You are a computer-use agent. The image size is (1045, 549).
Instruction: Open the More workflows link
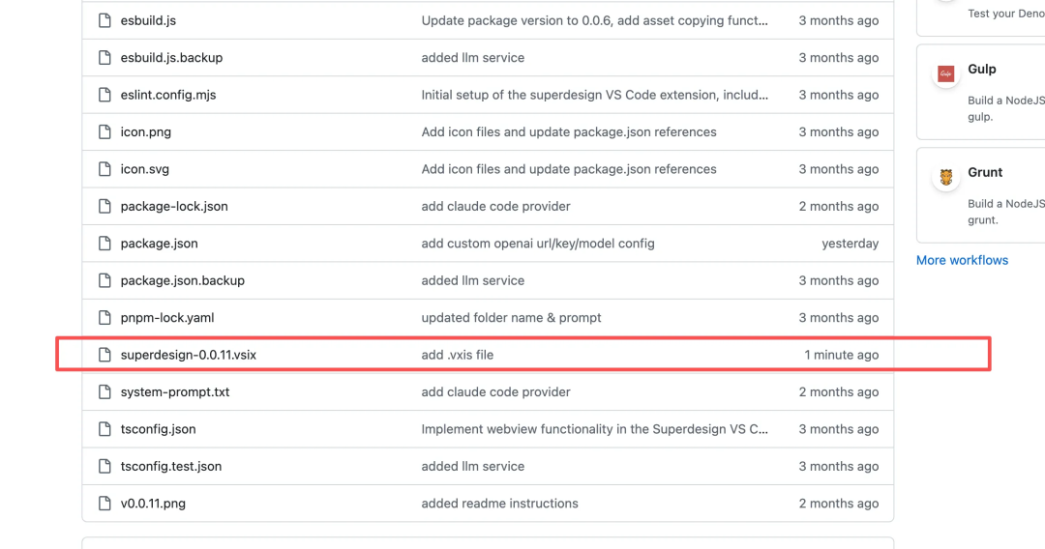(962, 260)
